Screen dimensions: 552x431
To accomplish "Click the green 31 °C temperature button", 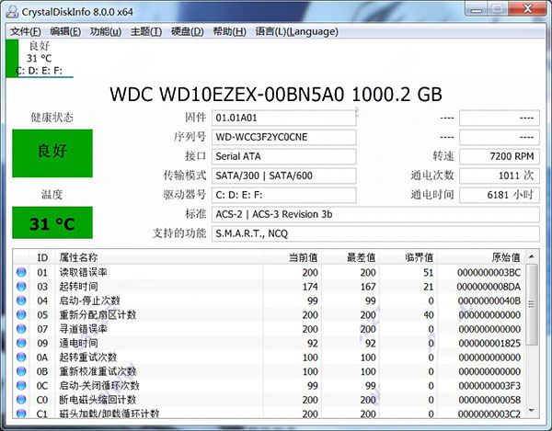I will (52, 222).
